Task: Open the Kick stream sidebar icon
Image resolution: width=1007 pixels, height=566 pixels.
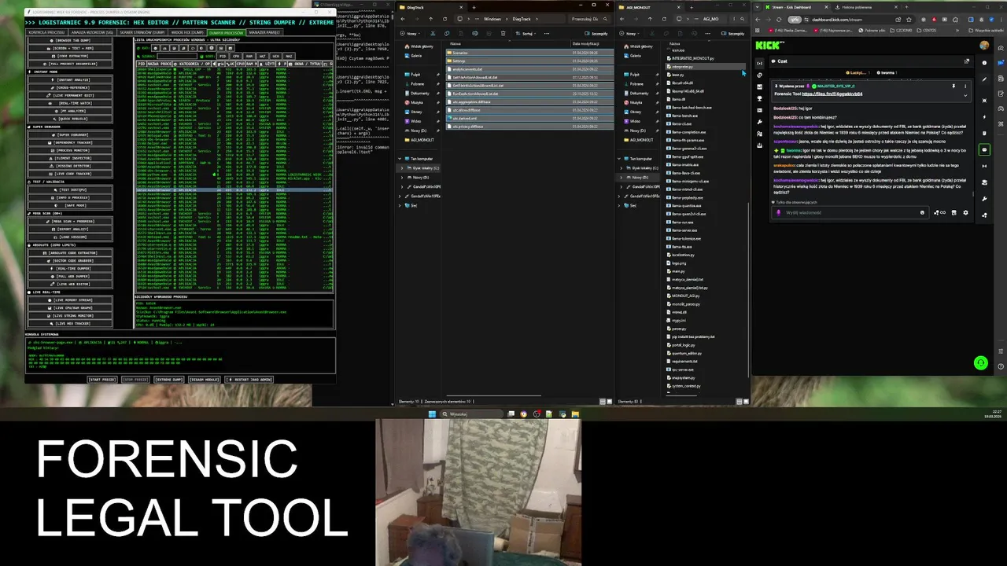Action: 759,63
